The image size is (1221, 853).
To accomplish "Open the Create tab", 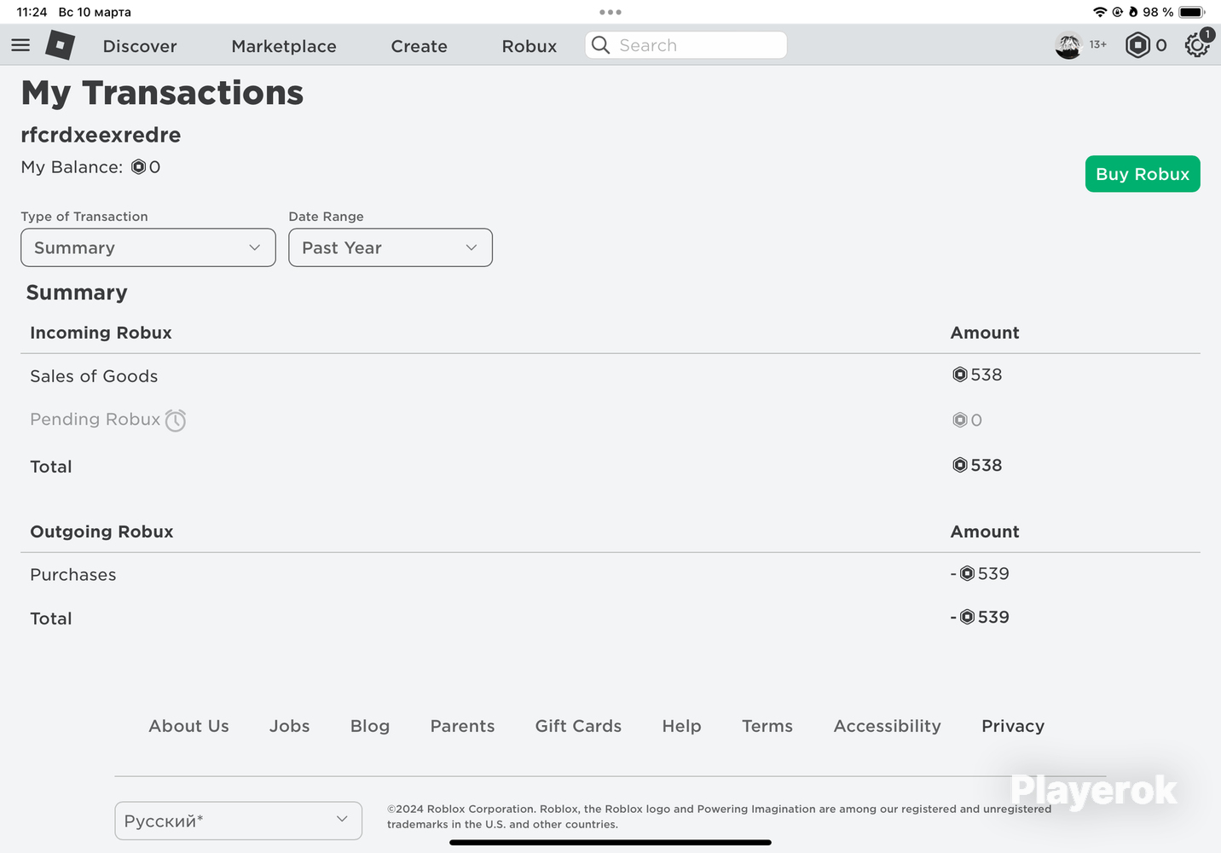I will pos(419,46).
